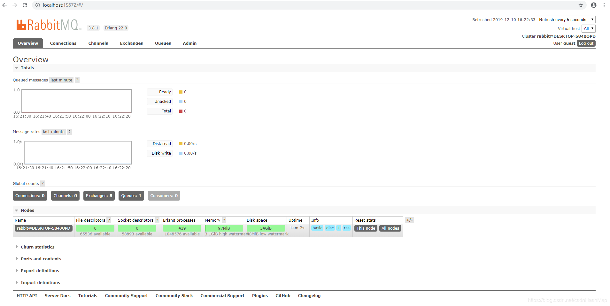Click the yellow Ready legend swatch
This screenshot has height=306, width=610.
click(x=181, y=92)
